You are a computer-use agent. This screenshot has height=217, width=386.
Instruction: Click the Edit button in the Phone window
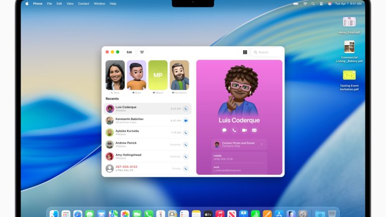(x=129, y=52)
